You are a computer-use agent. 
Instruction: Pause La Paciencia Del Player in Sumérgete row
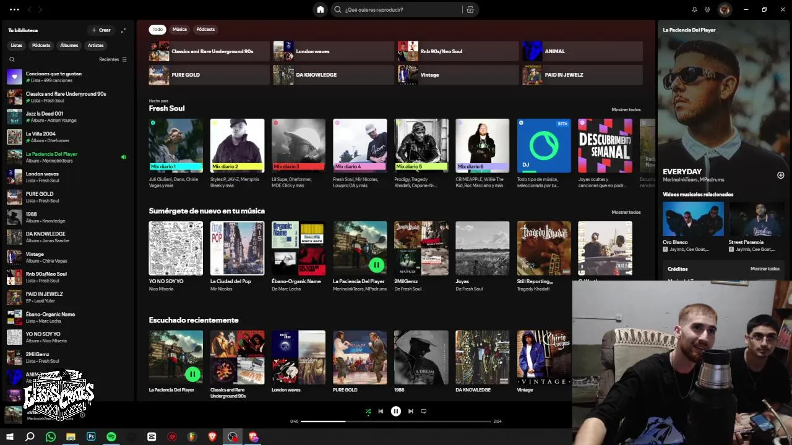376,265
